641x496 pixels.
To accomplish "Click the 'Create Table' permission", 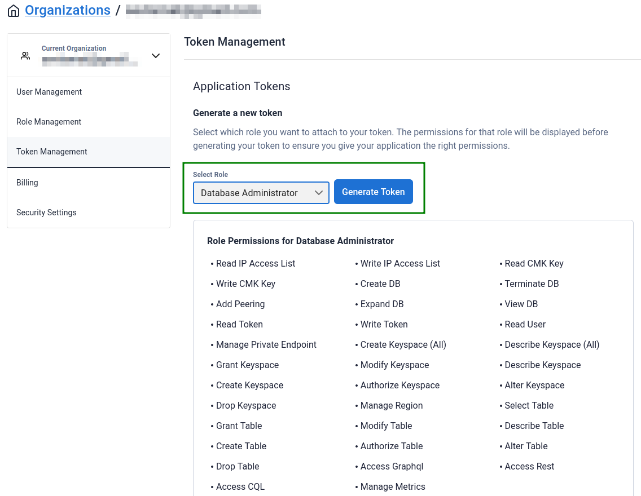I will click(241, 446).
